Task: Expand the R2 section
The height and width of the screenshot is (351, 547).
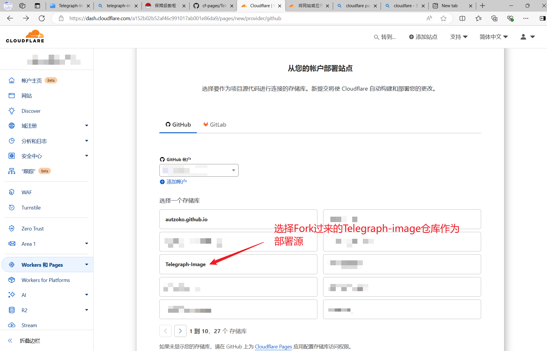Action: pos(87,310)
